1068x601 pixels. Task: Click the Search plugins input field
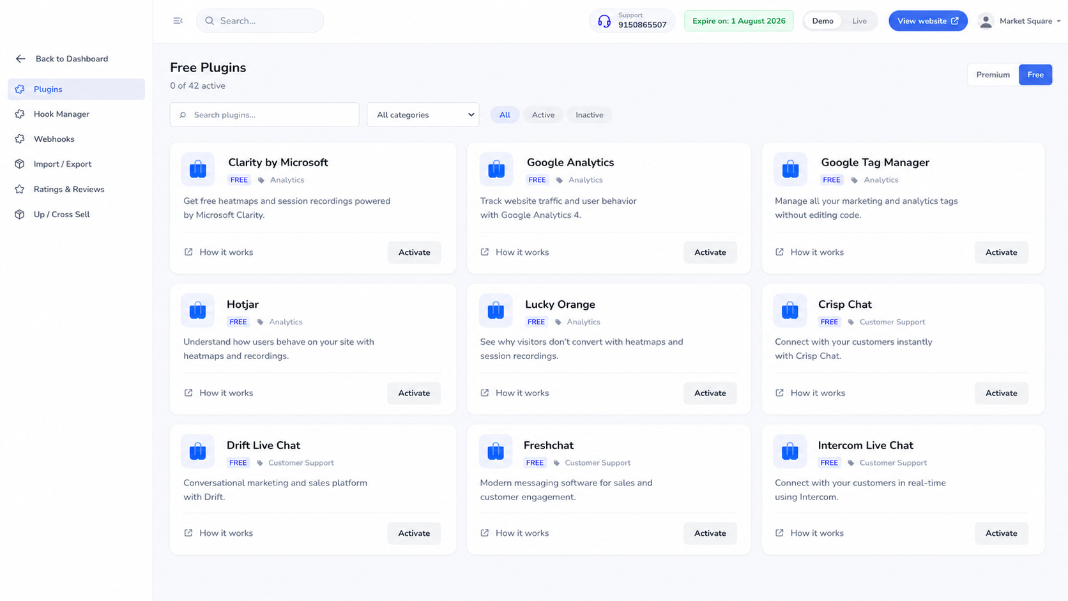[x=264, y=115]
